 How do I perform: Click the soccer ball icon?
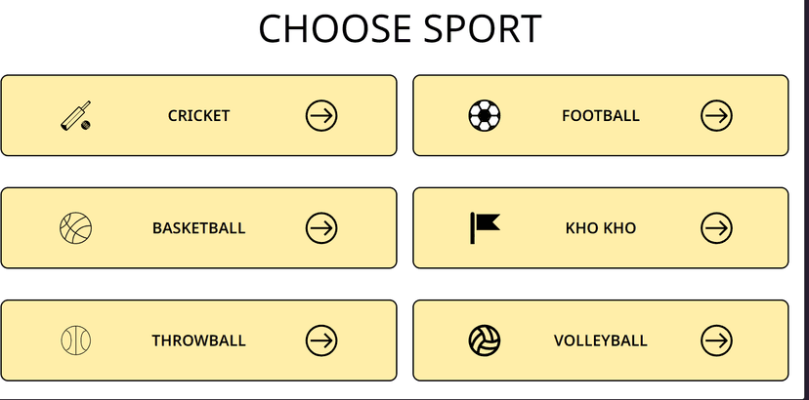click(485, 115)
